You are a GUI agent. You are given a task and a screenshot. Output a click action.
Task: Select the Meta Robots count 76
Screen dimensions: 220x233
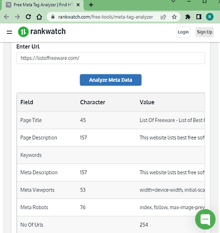(x=83, y=208)
